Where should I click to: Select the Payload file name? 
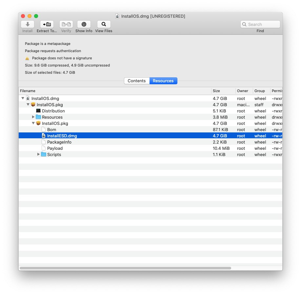(x=55, y=148)
